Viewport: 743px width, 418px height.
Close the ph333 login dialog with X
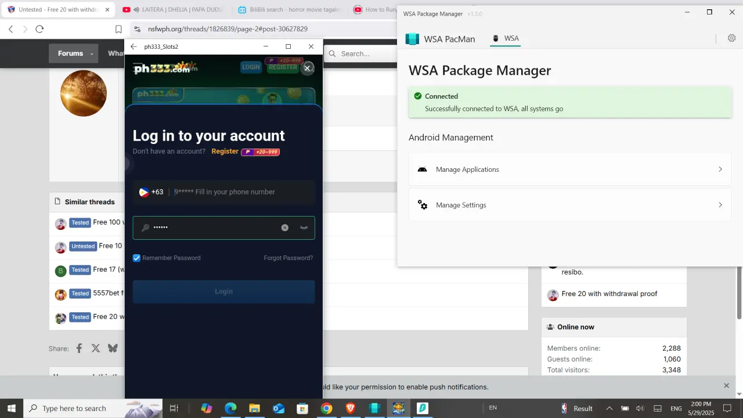point(308,68)
